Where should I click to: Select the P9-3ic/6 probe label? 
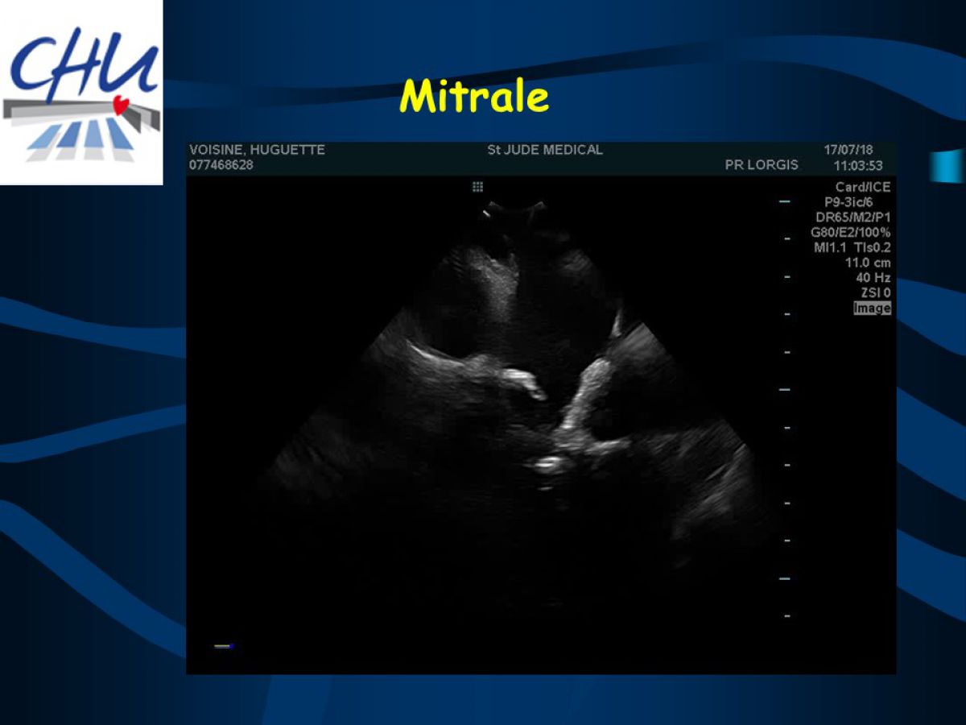pos(848,202)
